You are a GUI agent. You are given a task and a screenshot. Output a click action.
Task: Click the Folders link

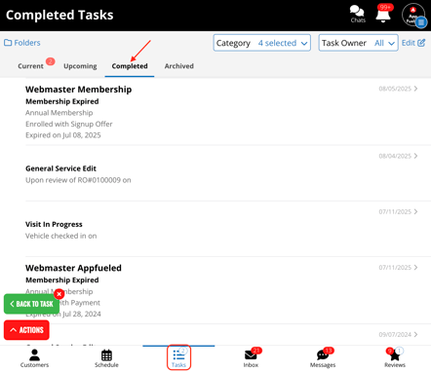click(x=22, y=43)
